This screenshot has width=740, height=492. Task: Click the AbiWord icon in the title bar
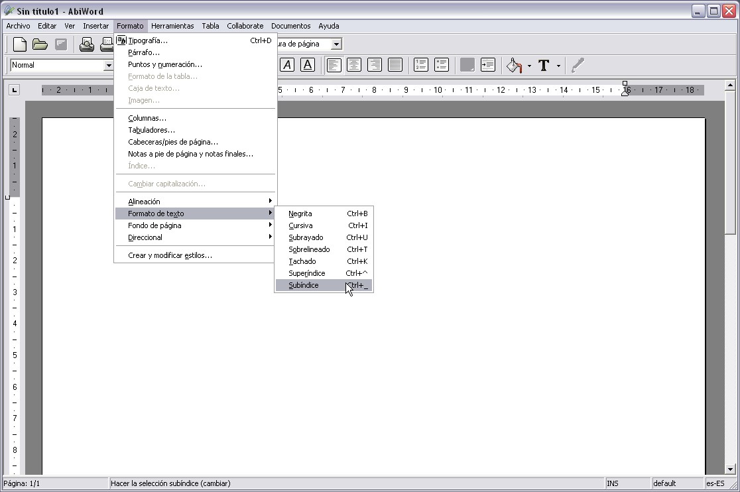click(x=9, y=11)
